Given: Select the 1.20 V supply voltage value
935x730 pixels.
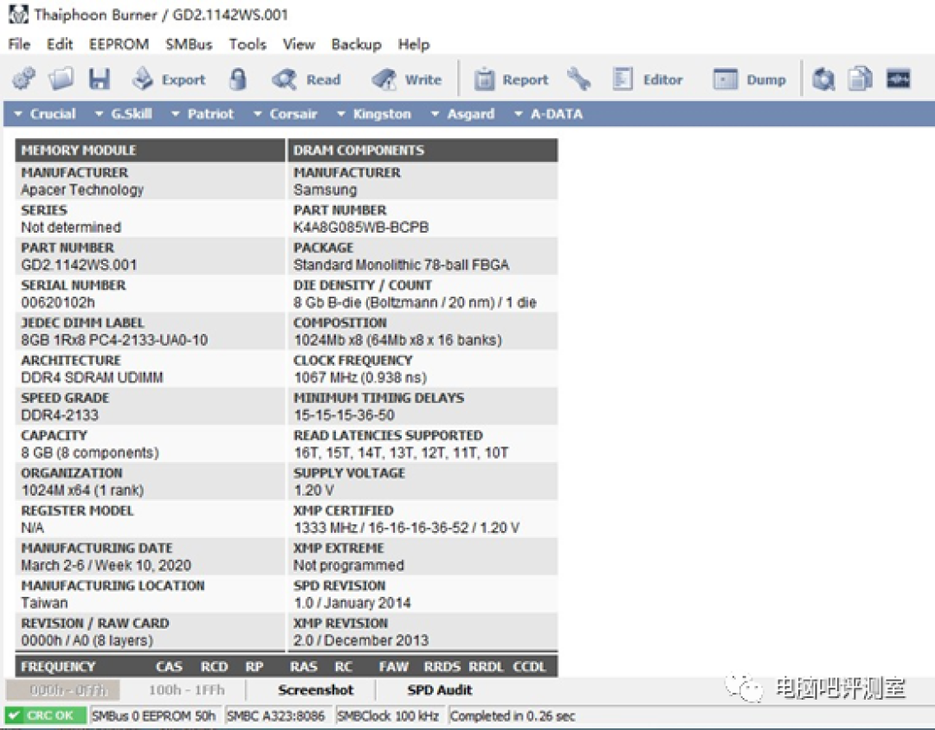Looking at the screenshot, I should coord(313,490).
